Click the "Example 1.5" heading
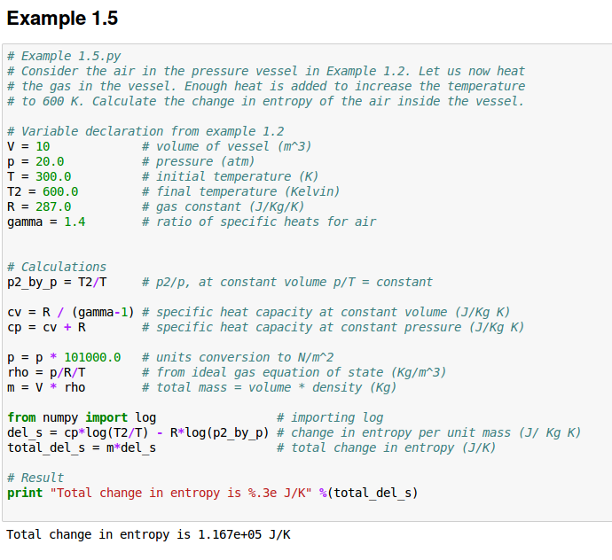612x560 pixels. click(62, 19)
